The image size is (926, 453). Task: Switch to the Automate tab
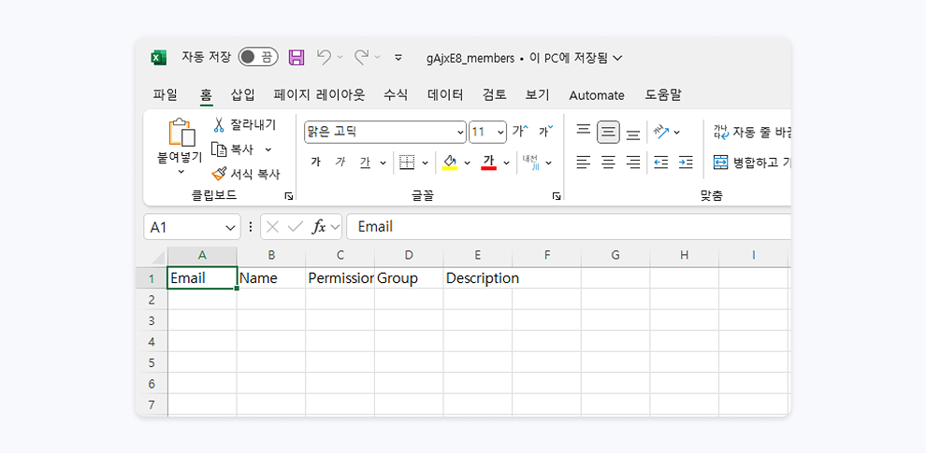[596, 94]
